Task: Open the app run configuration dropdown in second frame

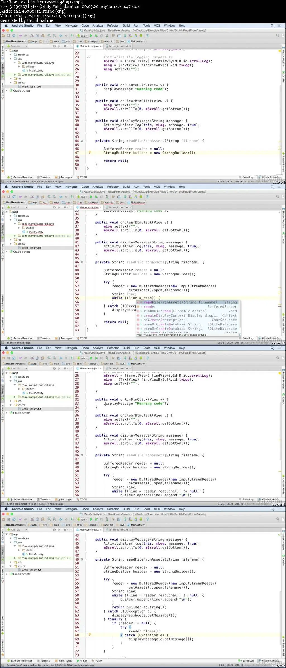Action: click(x=82, y=197)
